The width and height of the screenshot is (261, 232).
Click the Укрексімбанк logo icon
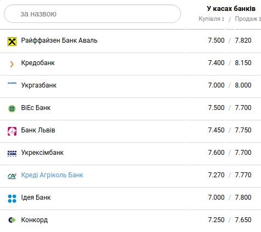(12, 154)
